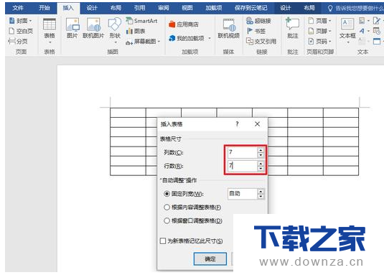This screenshot has width=384, height=275.
Task: Select AutoFit to contents (根据内容调整表格) radio
Action: [x=167, y=208]
